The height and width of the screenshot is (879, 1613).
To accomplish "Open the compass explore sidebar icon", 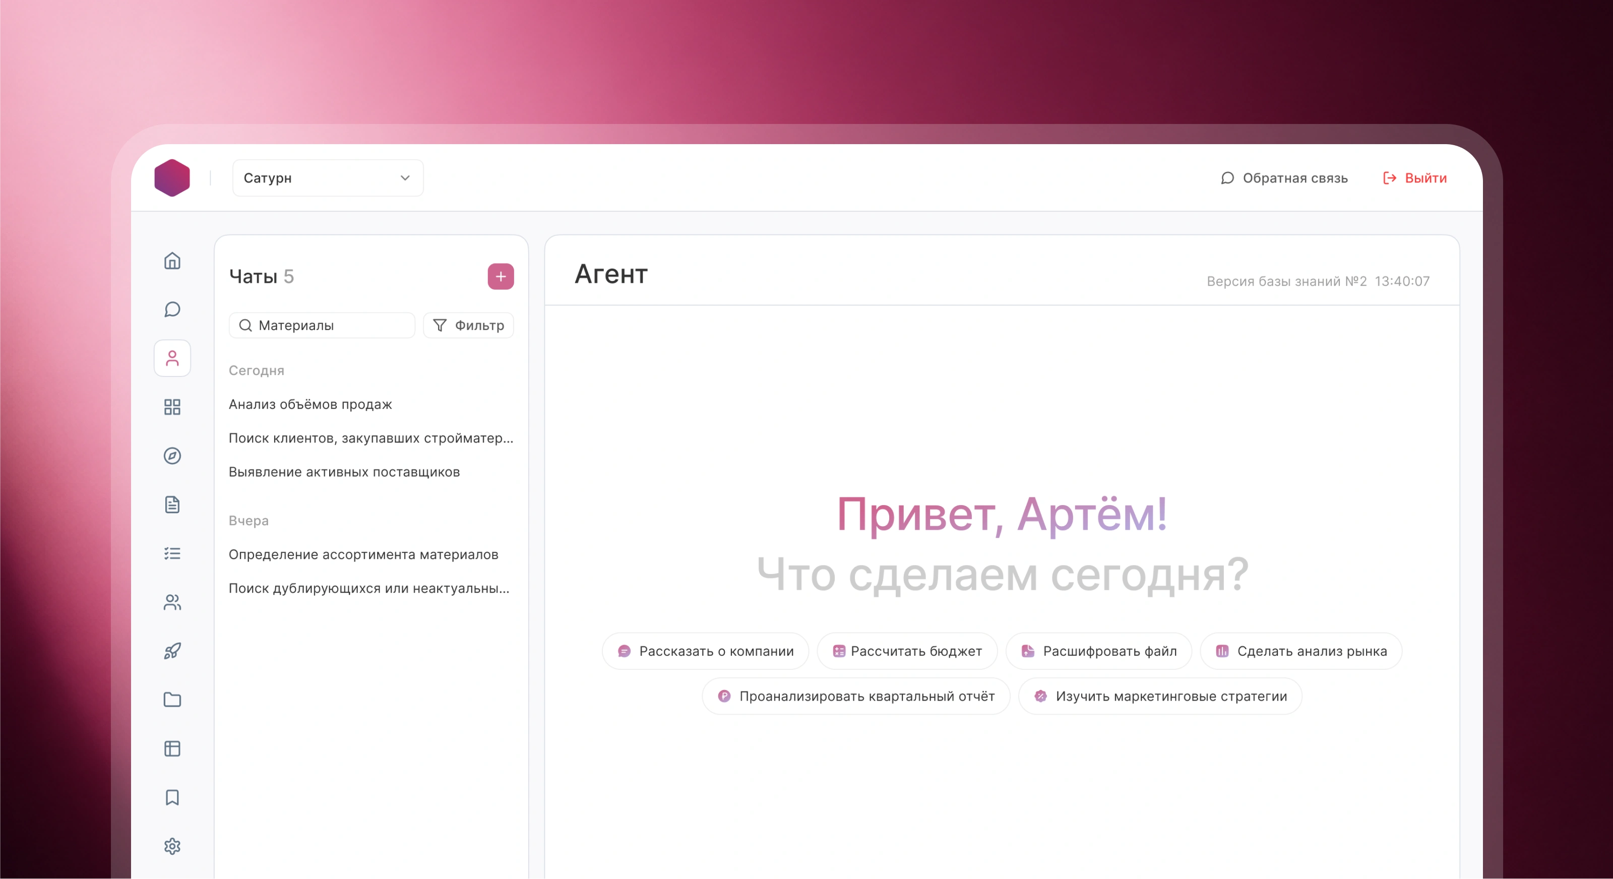I will point(172,456).
